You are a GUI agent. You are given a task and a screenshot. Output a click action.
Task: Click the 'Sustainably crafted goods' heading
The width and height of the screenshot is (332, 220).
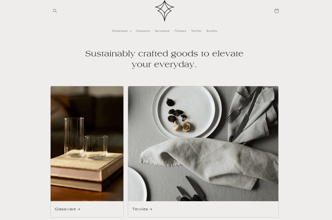[x=164, y=59]
